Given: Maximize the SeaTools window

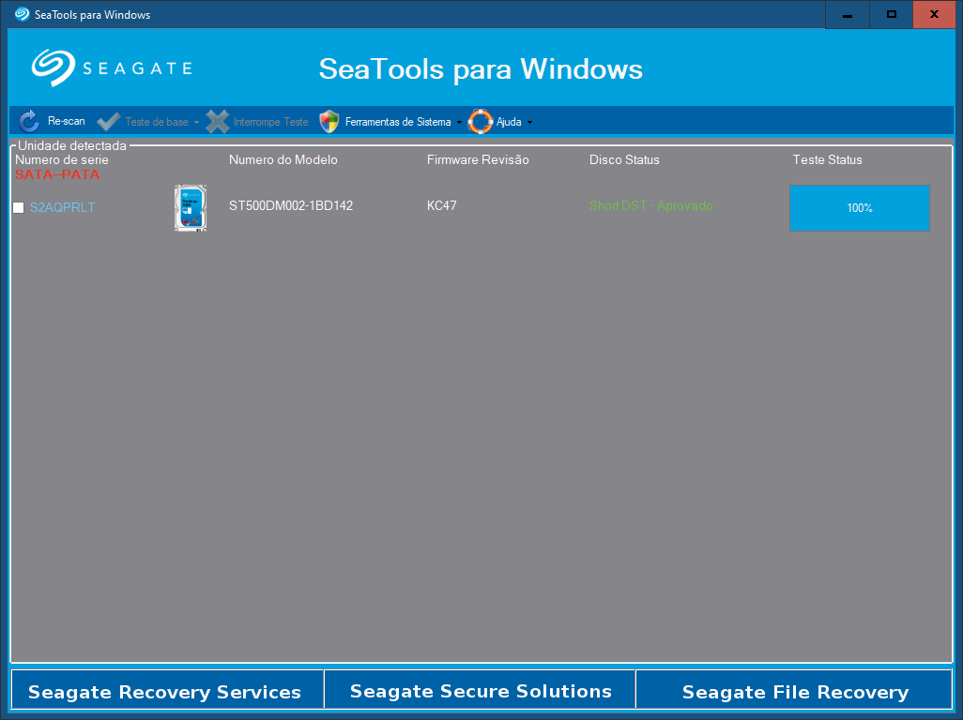Looking at the screenshot, I should [x=891, y=15].
